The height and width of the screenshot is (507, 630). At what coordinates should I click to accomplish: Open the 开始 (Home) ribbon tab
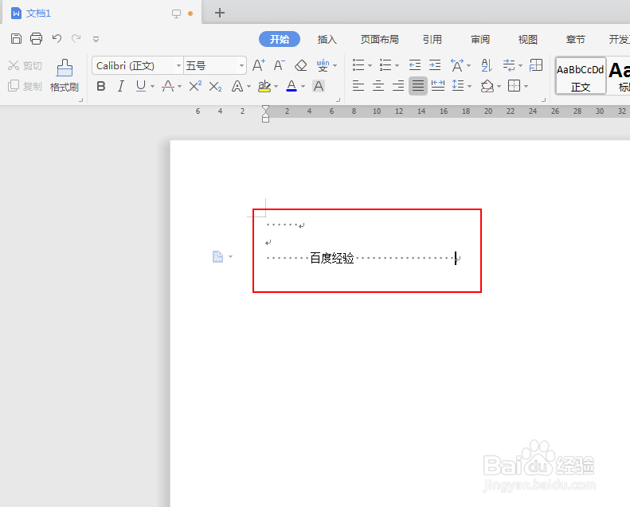coord(280,39)
